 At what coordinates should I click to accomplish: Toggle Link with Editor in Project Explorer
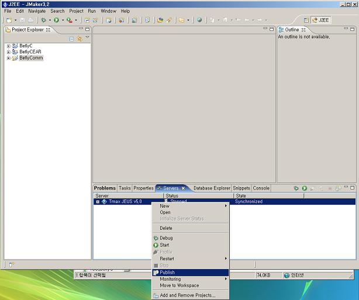(x=80, y=39)
